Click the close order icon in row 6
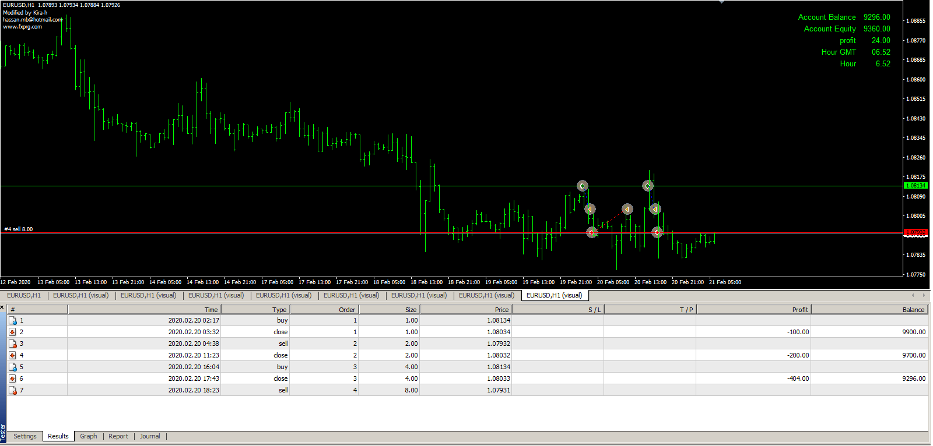Screen dimensions: 933x446 pyautogui.click(x=12, y=378)
